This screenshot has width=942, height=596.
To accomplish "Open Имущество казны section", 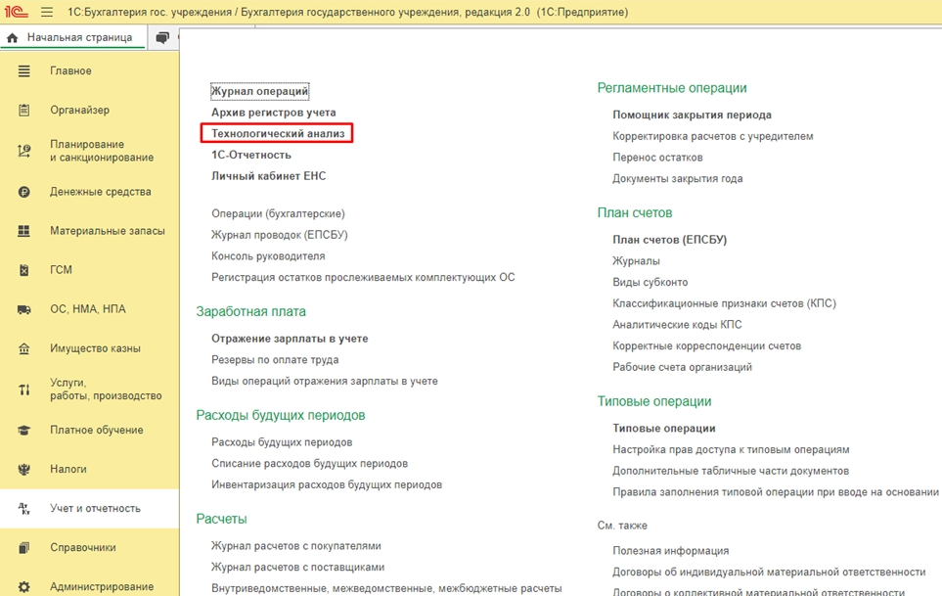I will [x=95, y=348].
